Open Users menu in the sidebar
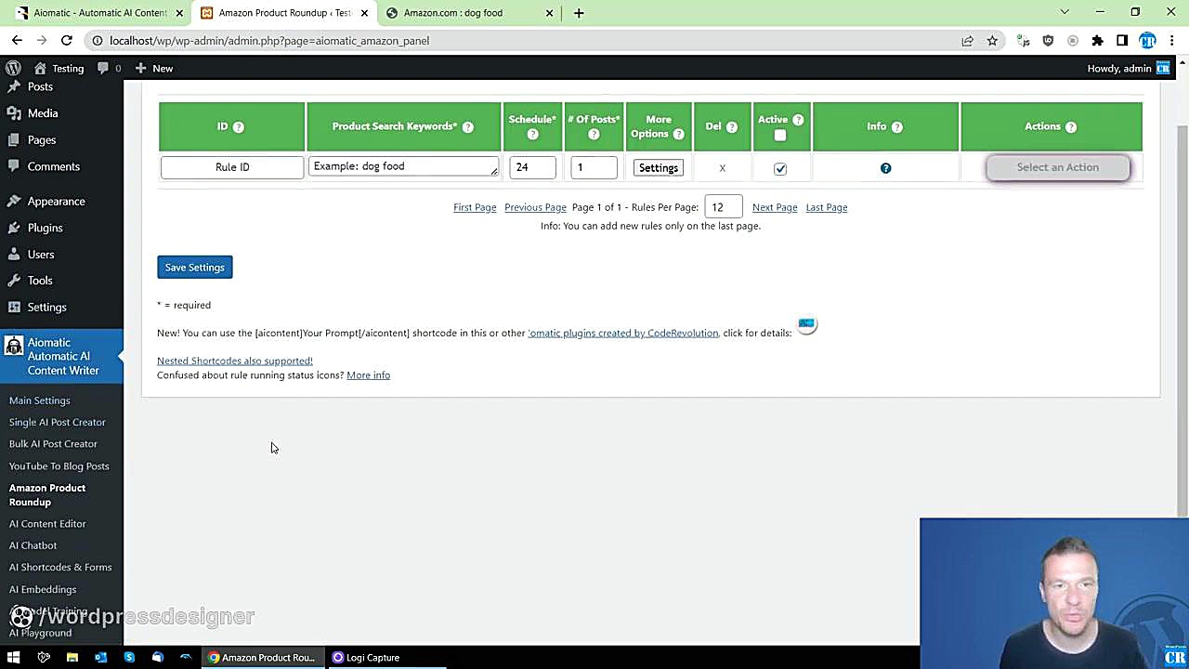Viewport: 1189px width, 669px height. [x=41, y=255]
